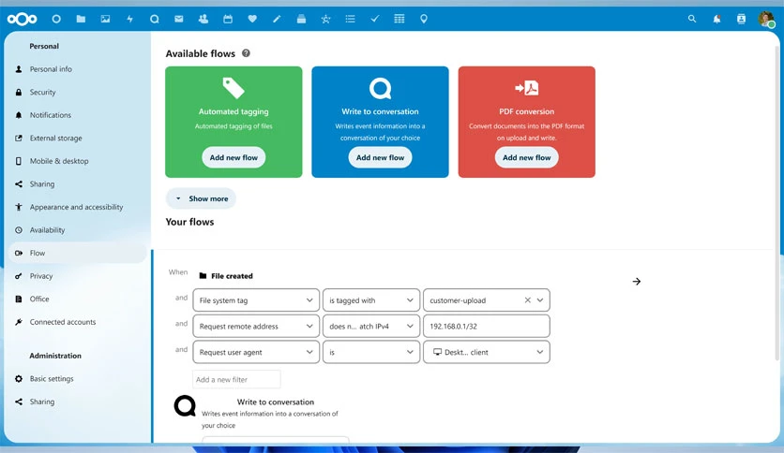Open the Files app folder icon
Image resolution: width=784 pixels, height=453 pixels.
(x=81, y=19)
